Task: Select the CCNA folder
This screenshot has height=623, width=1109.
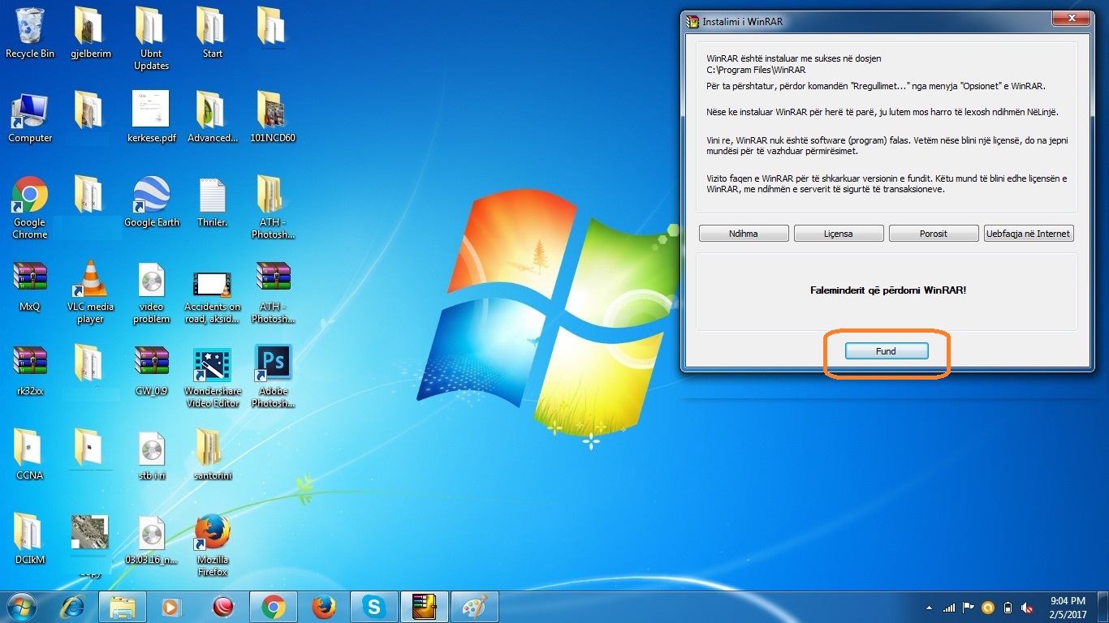Action: 30,454
